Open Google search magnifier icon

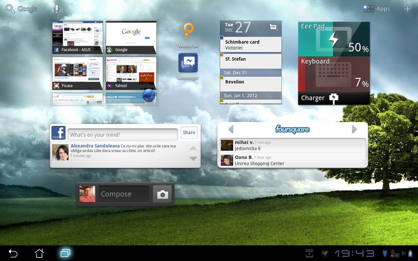click(10, 9)
